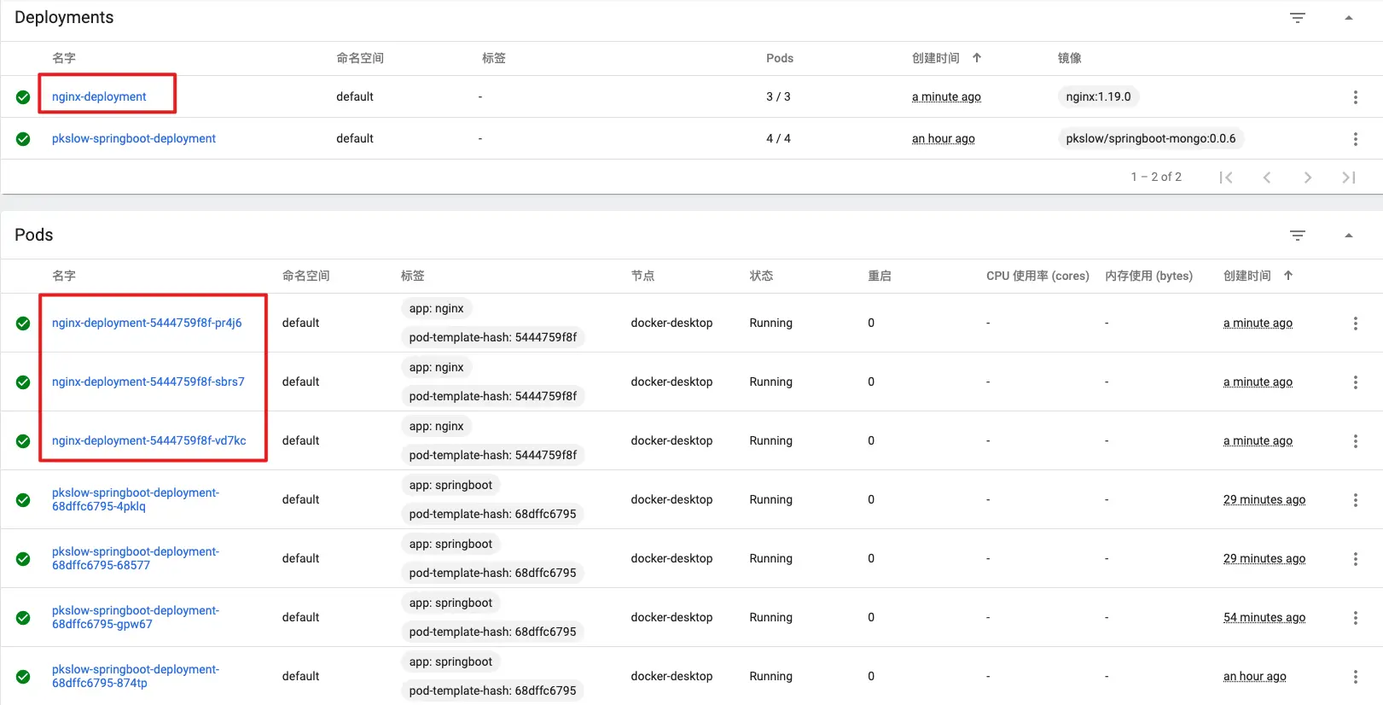Click status icon of pod gpw67
The image size is (1383, 705).
[x=23, y=618]
